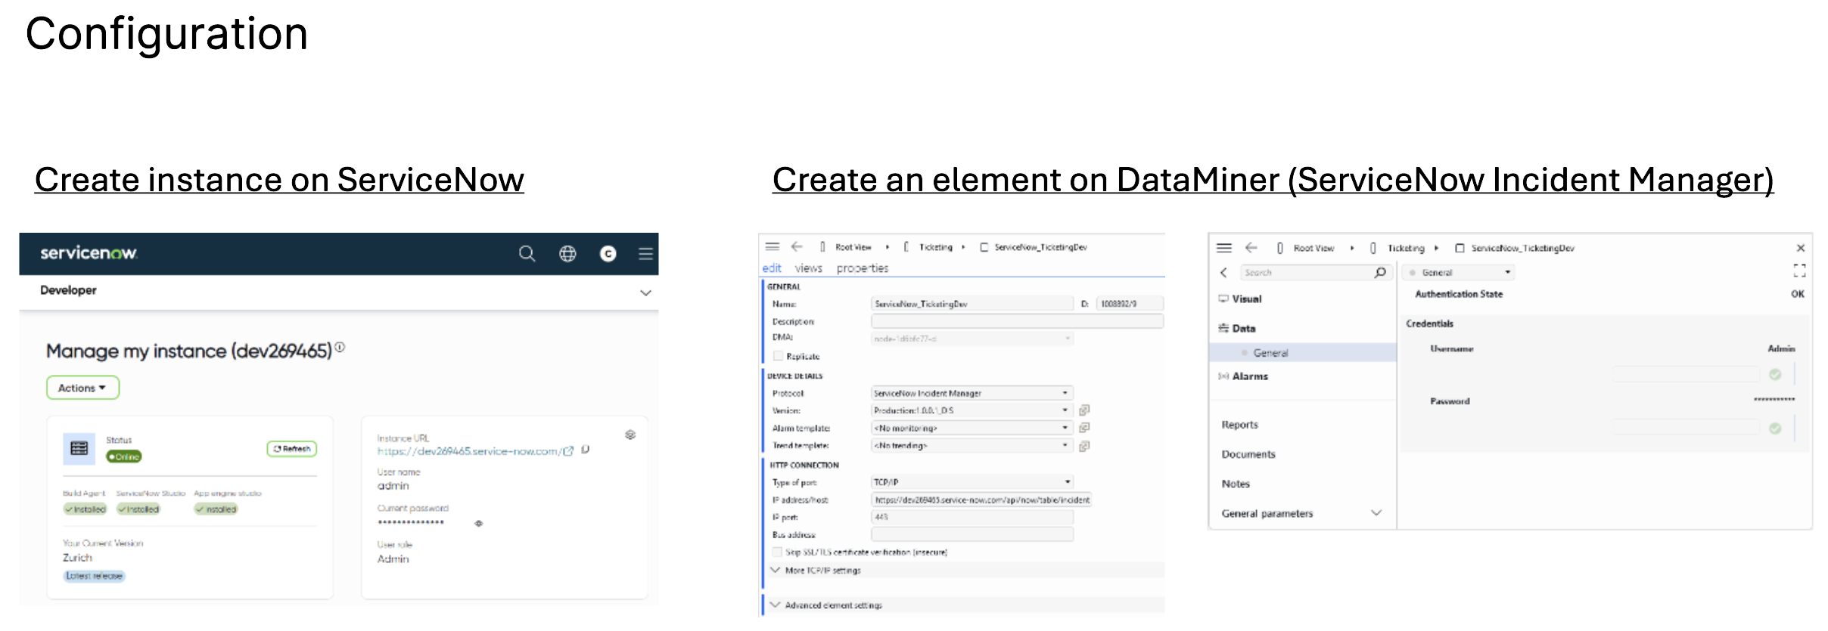This screenshot has width=1828, height=631.
Task: Open the Protocol dropdown
Action: [972, 393]
